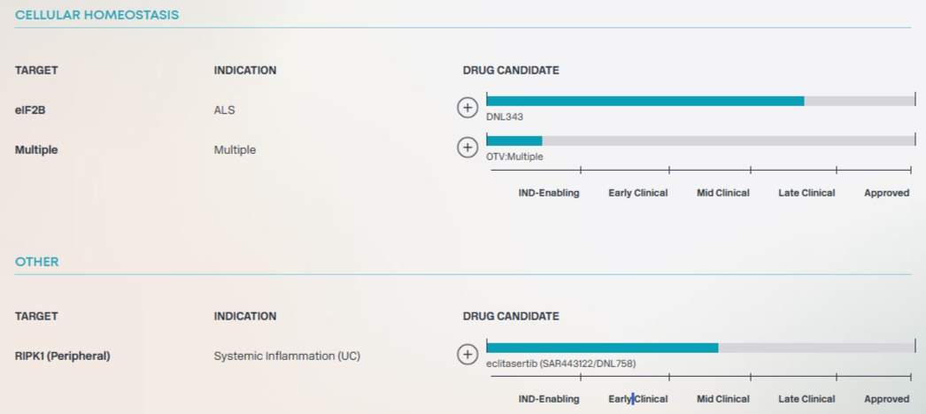This screenshot has height=414, width=926.
Task: Select the Systemic Inflammation (UC) indication
Action: tap(287, 356)
